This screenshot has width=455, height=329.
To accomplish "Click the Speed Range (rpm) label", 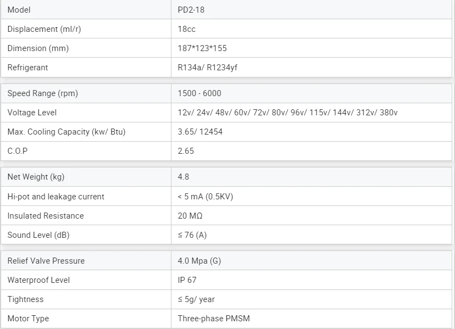I will point(43,93).
